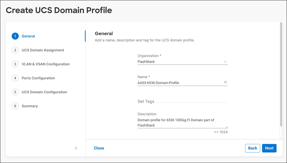This screenshot has height=163, width=287.
Task: Click the step 1 General circle icon
Action: pyautogui.click(x=15, y=36)
